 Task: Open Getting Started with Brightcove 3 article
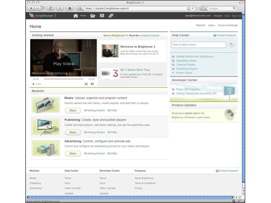pyautogui.click(x=195, y=56)
